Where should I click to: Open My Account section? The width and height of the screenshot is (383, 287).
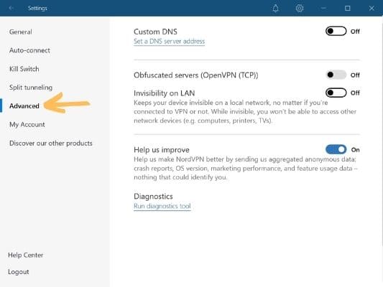tap(27, 125)
